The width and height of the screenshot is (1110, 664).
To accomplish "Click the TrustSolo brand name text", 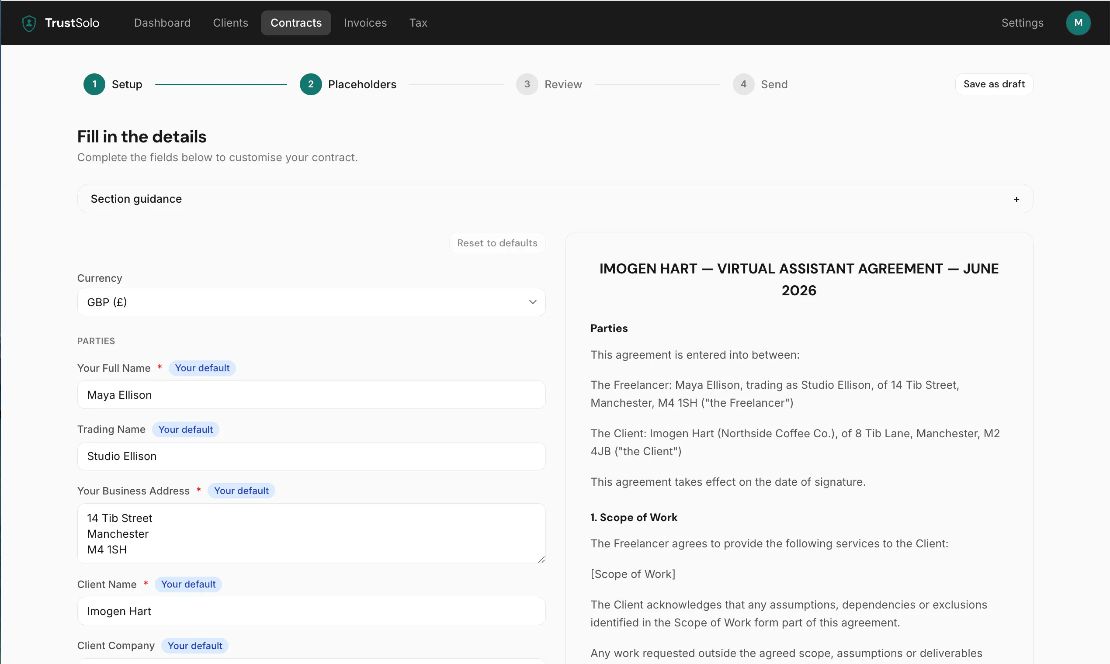I will click(72, 23).
